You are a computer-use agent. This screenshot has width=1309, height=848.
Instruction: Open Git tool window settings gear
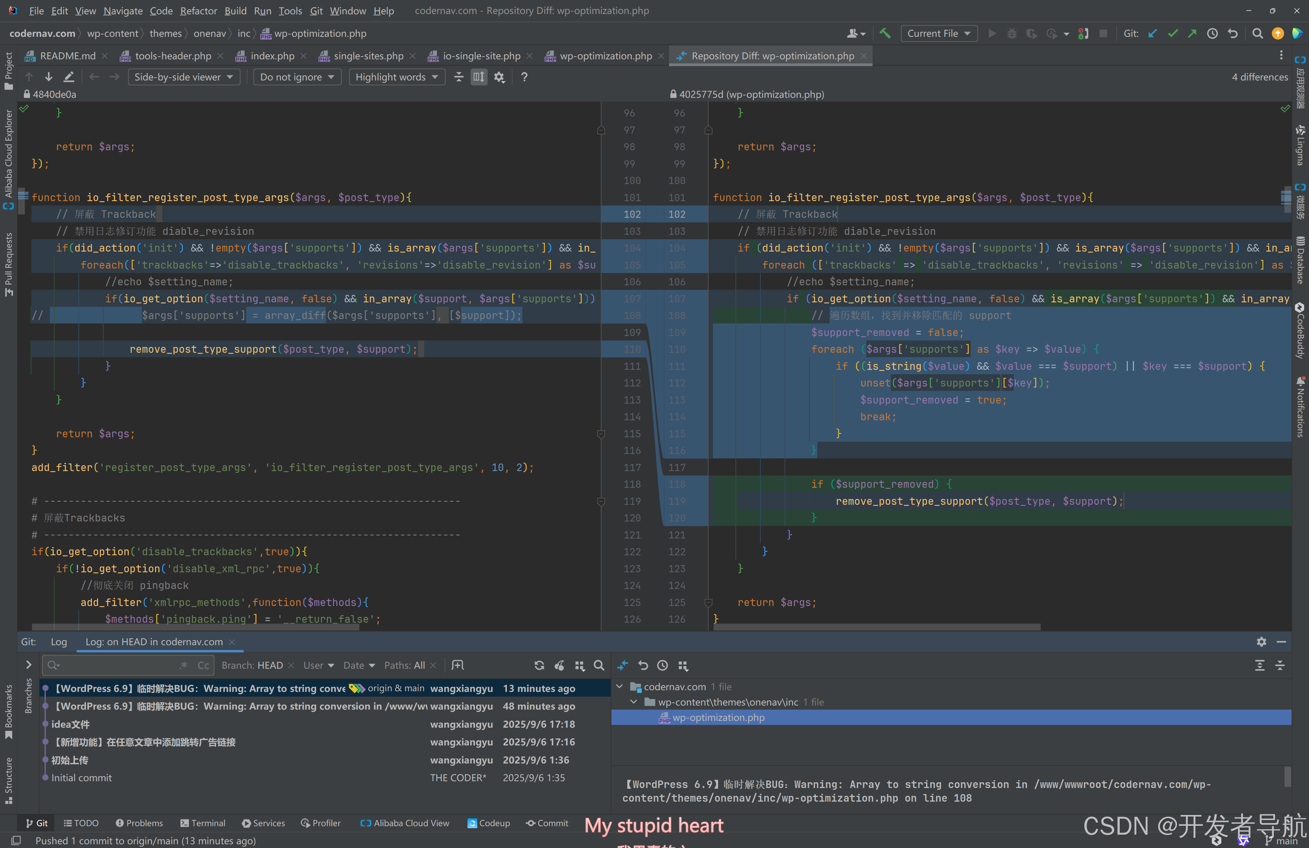point(1261,642)
